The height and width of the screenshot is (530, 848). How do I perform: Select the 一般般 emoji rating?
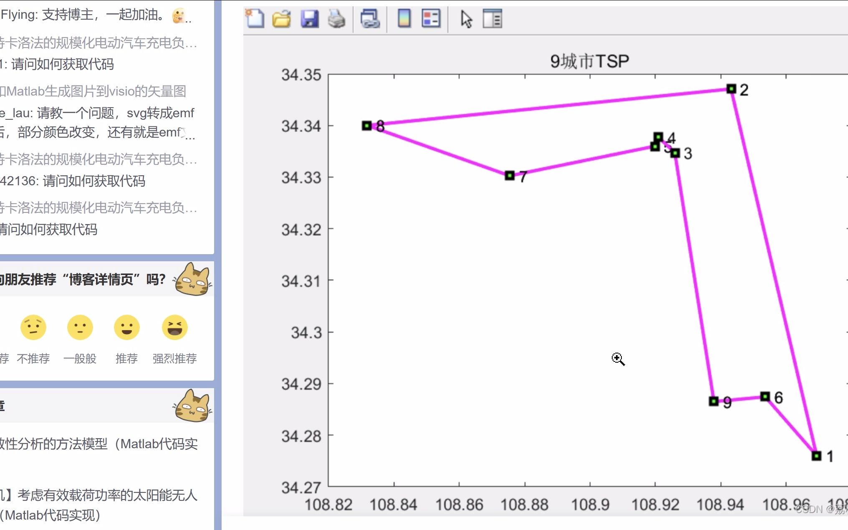[x=80, y=328]
